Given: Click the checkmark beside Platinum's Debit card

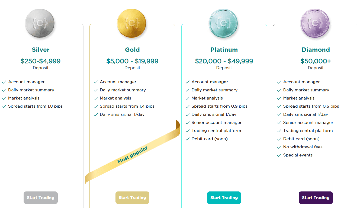Looking at the screenshot, I should [188, 139].
